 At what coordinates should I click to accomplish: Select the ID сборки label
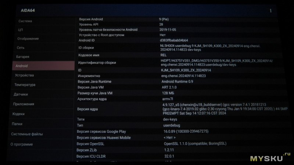[86, 48]
